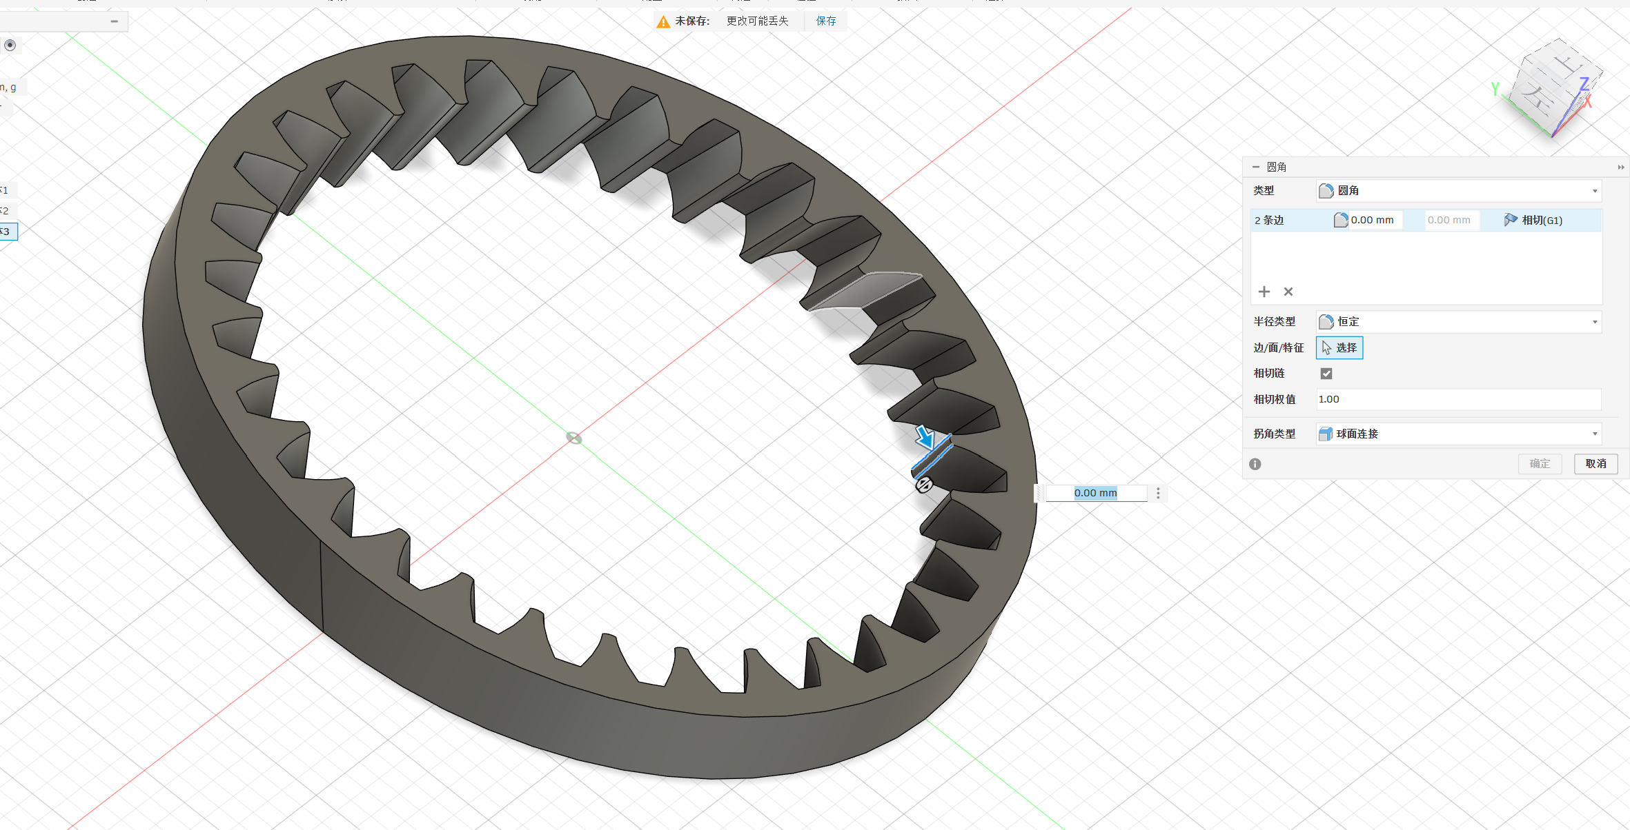The image size is (1630, 830).
Task: Click the blue radius manipulator arrow
Action: [925, 437]
